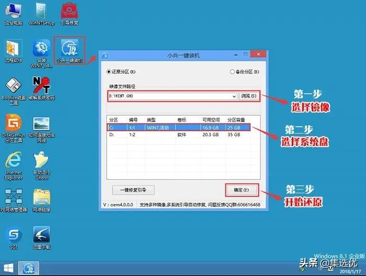Click the 可用空间 column header

click(x=211, y=120)
